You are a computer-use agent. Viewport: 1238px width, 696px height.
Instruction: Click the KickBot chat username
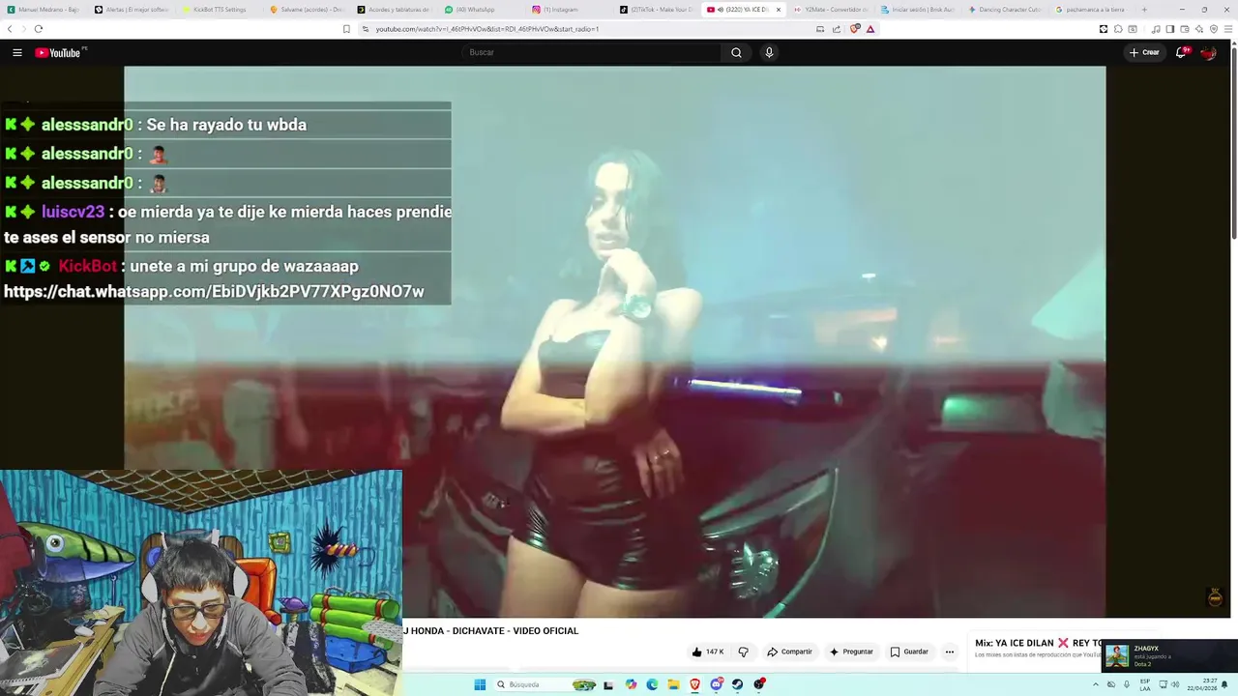[88, 266]
